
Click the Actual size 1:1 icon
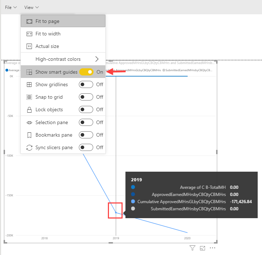[29, 46]
